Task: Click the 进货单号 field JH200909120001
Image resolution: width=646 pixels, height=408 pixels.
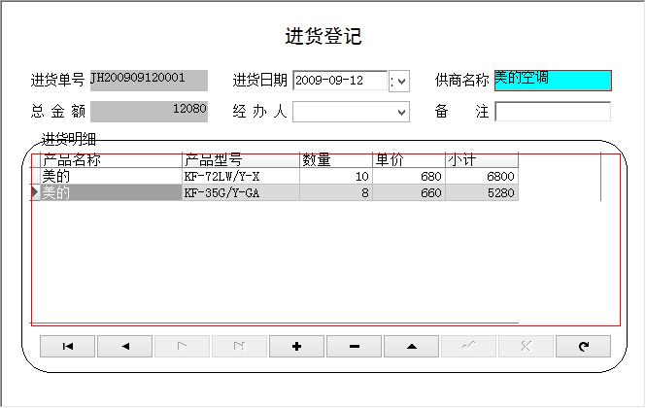Action: pyautogui.click(x=150, y=81)
